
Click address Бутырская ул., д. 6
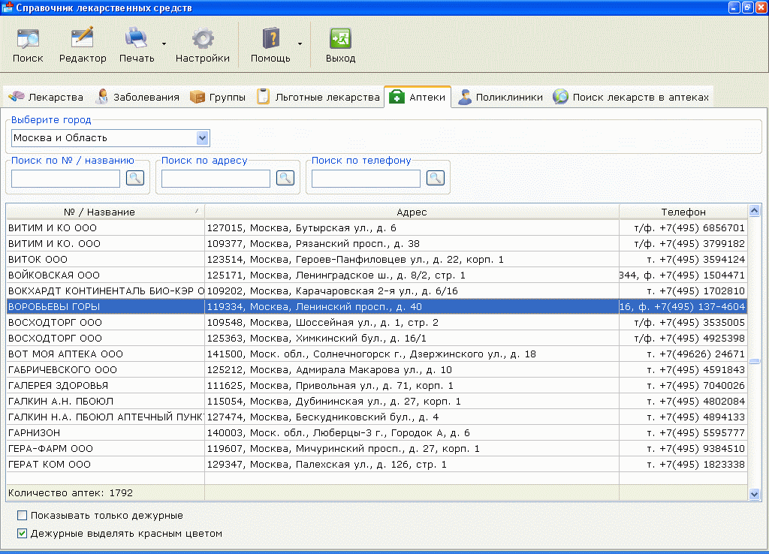point(345,228)
